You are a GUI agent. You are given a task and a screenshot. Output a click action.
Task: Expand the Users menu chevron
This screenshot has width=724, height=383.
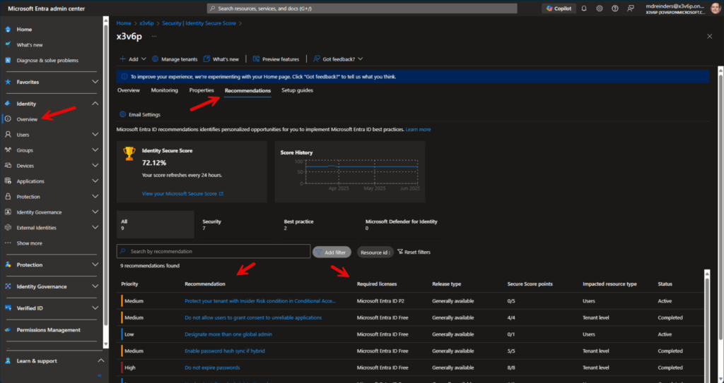(x=95, y=135)
